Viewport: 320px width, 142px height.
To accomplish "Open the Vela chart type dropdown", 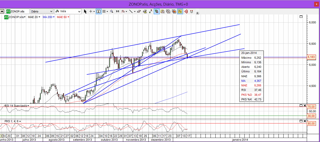I will (68, 11).
